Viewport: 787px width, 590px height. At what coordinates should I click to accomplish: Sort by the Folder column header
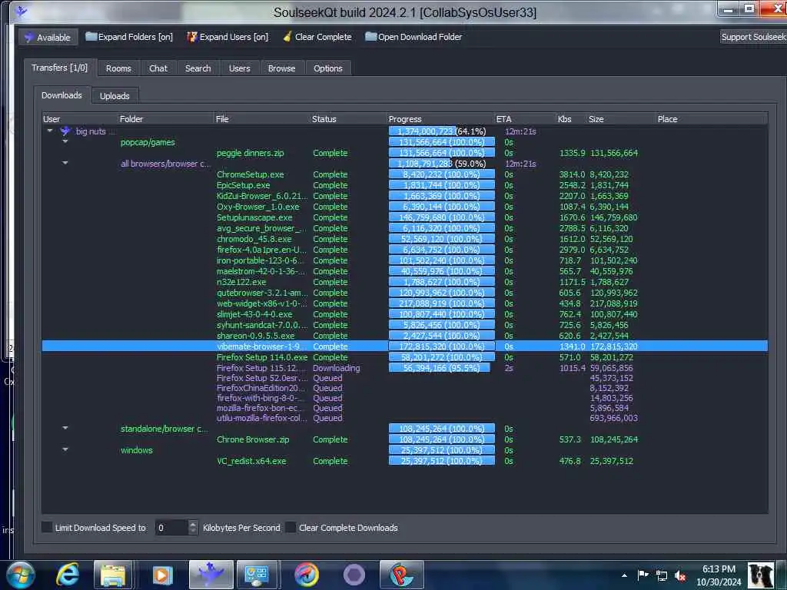[x=166, y=119]
